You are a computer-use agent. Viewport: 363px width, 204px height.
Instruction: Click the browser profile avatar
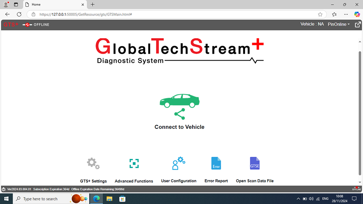coord(6,4)
